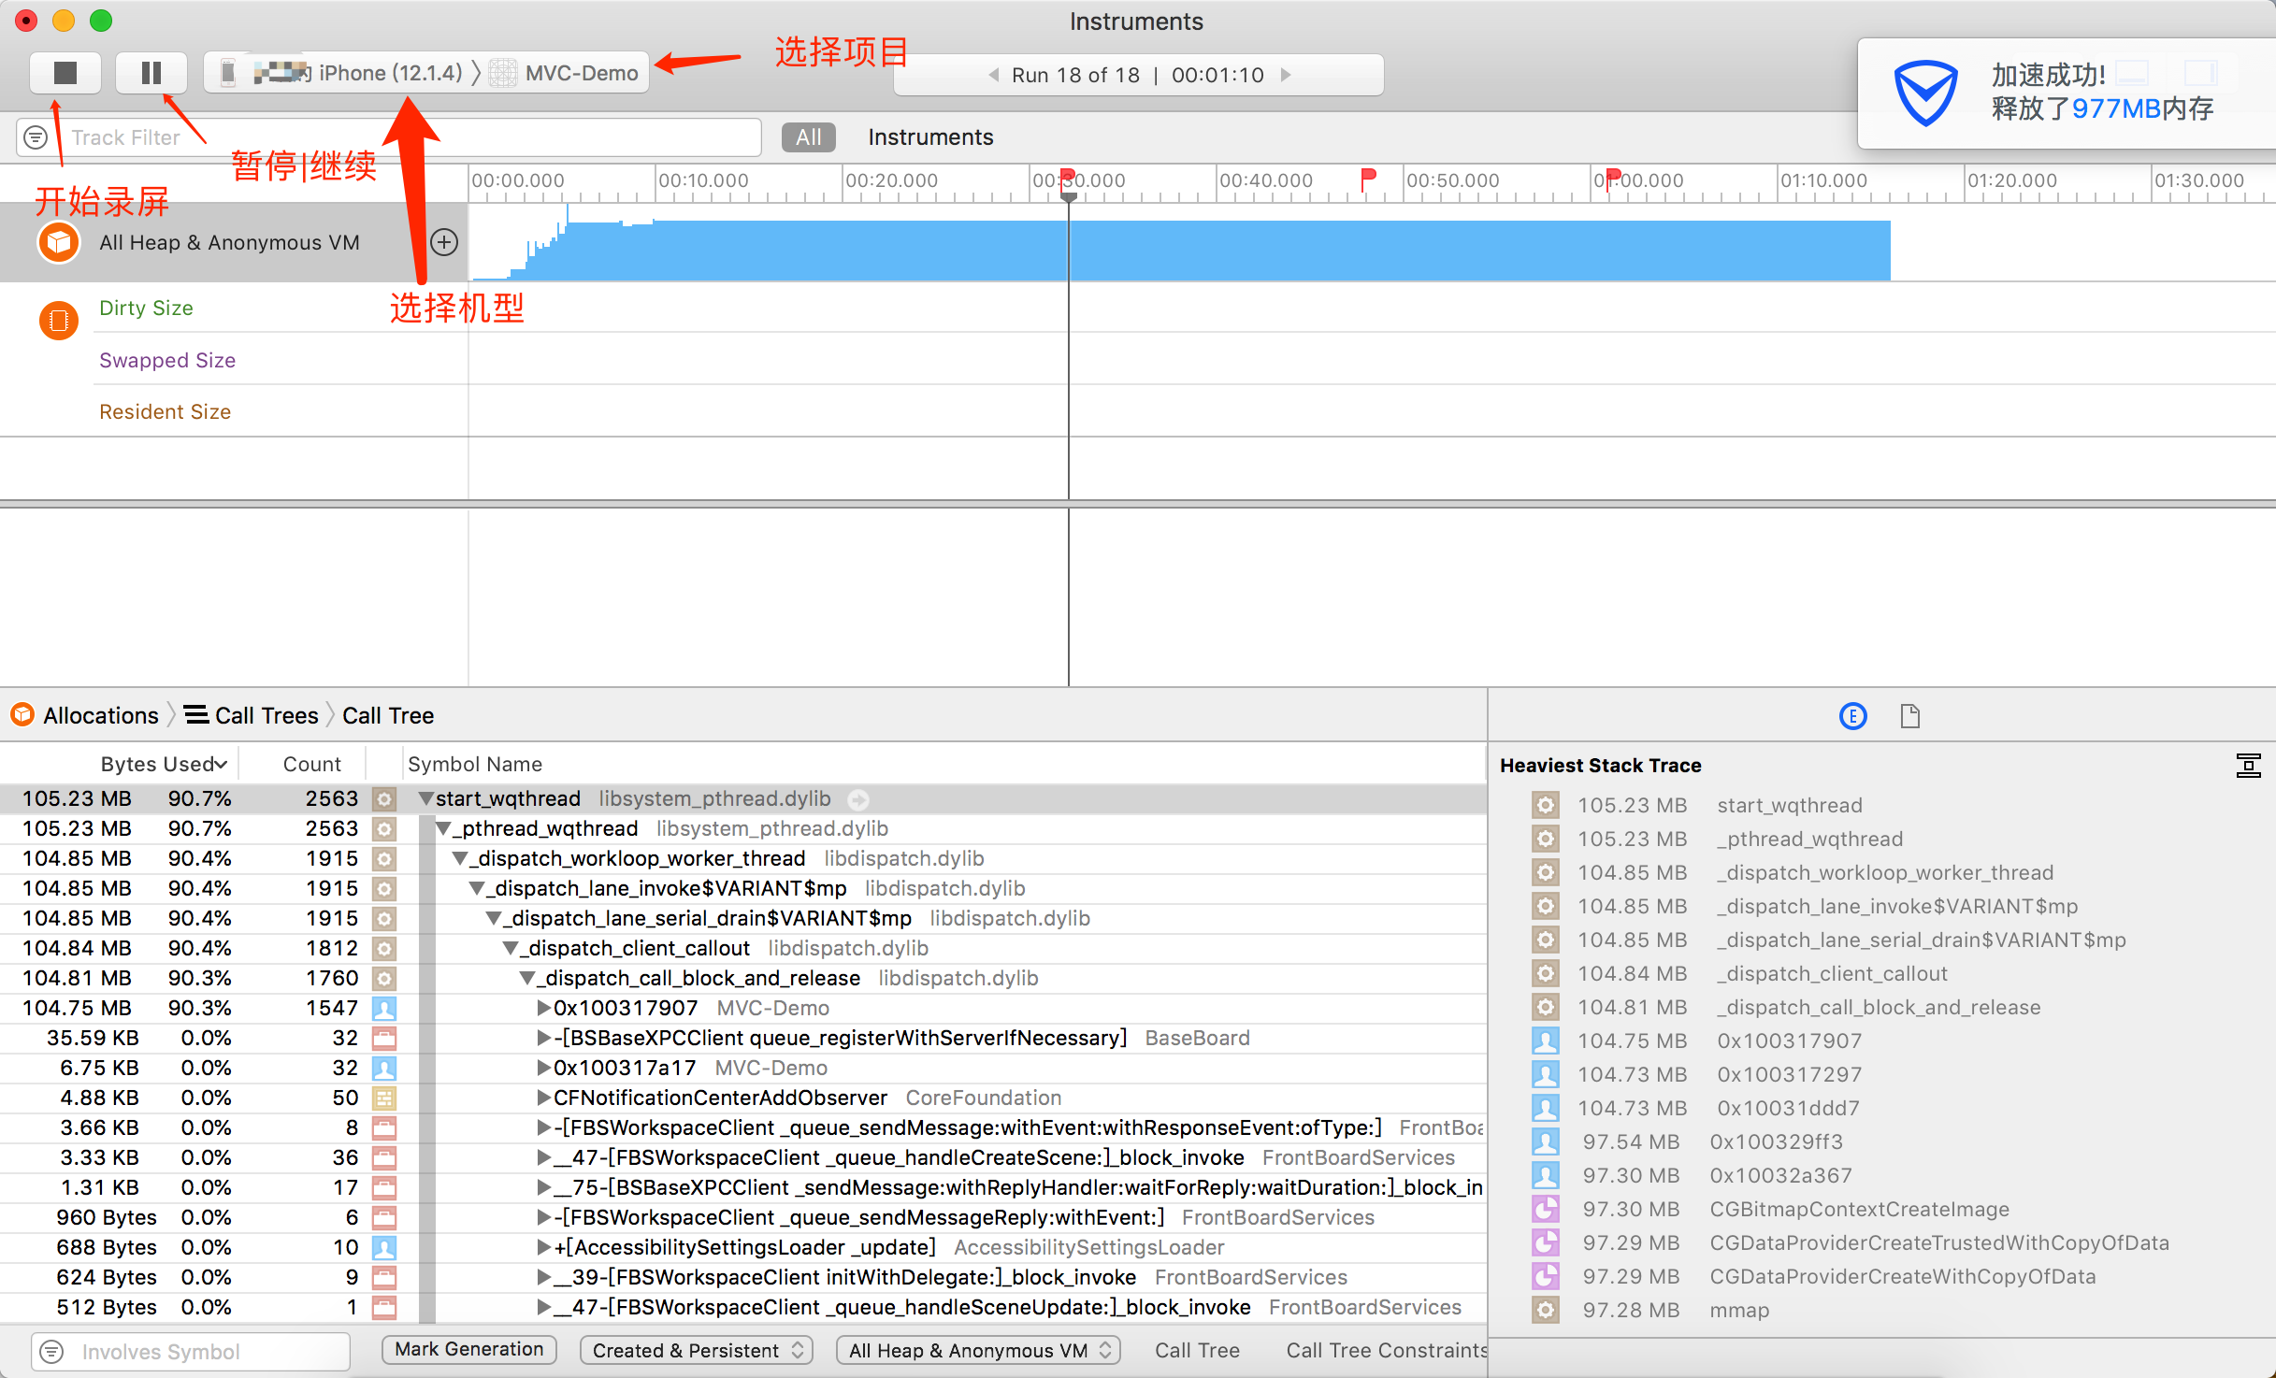Click the Mark Generation button

pos(468,1350)
